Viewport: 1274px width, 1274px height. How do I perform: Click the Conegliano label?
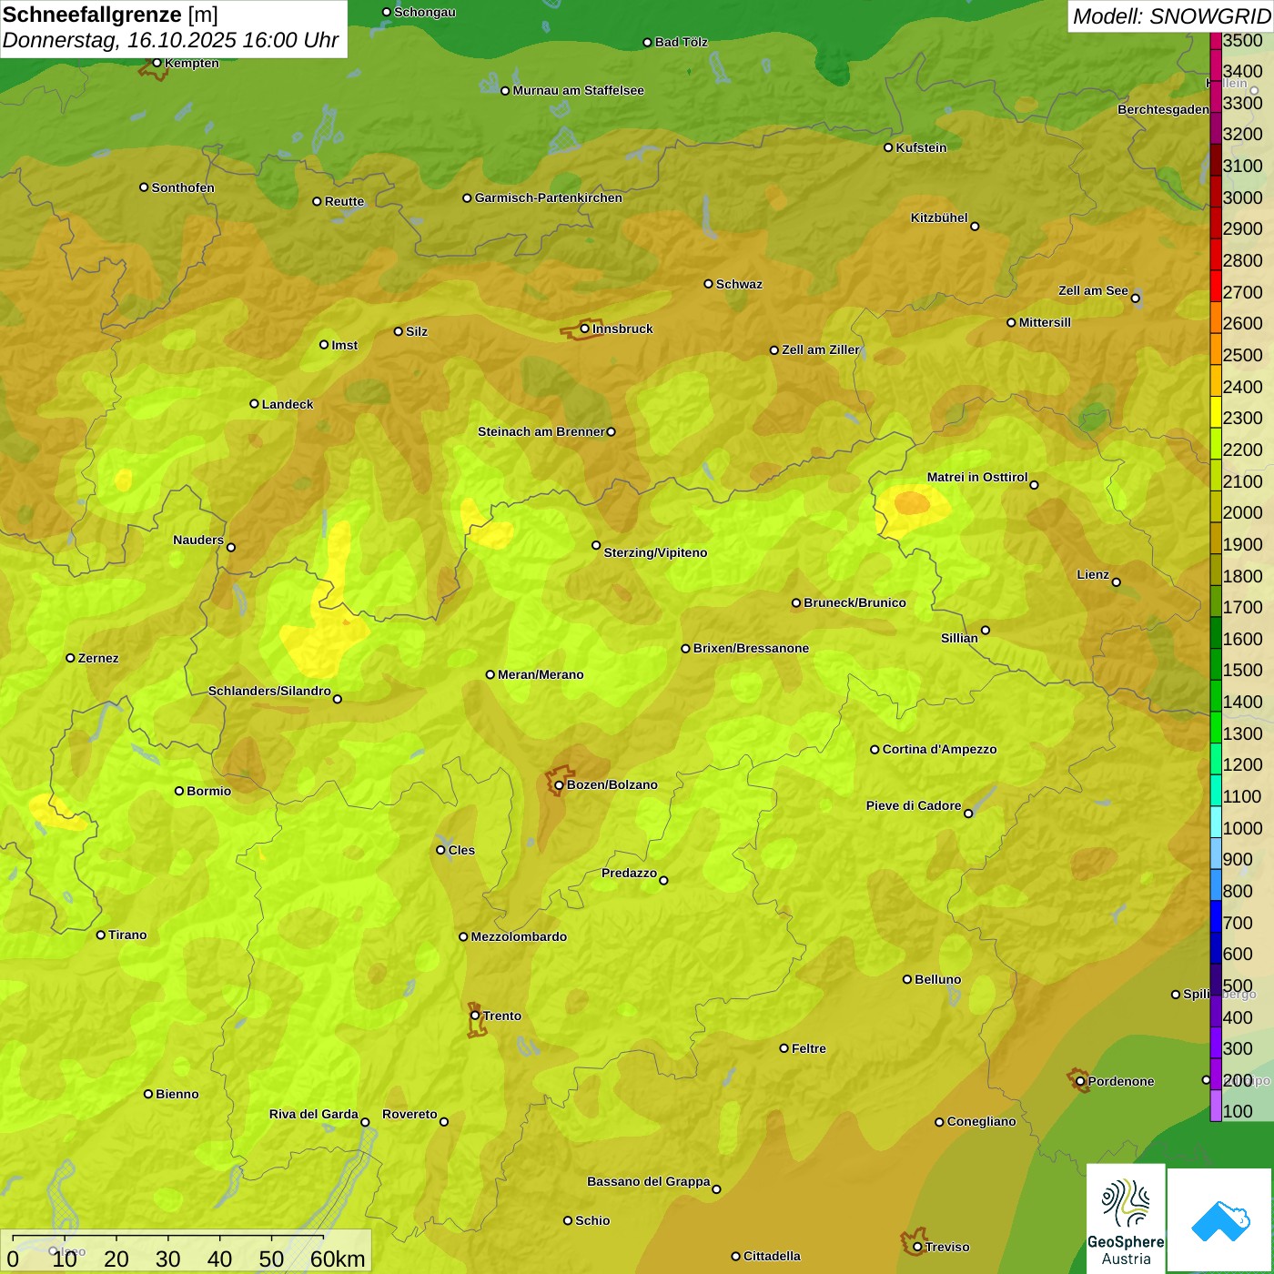981,1121
